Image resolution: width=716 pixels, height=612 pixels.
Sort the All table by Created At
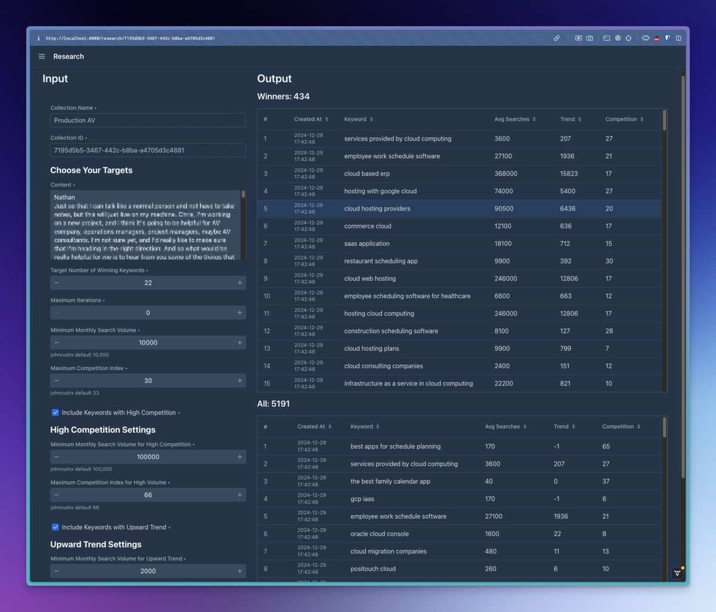click(314, 426)
